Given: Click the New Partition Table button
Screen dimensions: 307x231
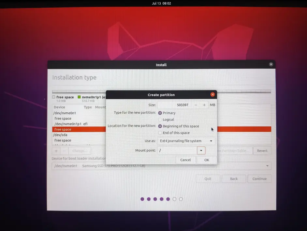Looking at the screenshot, I should click(235, 151).
